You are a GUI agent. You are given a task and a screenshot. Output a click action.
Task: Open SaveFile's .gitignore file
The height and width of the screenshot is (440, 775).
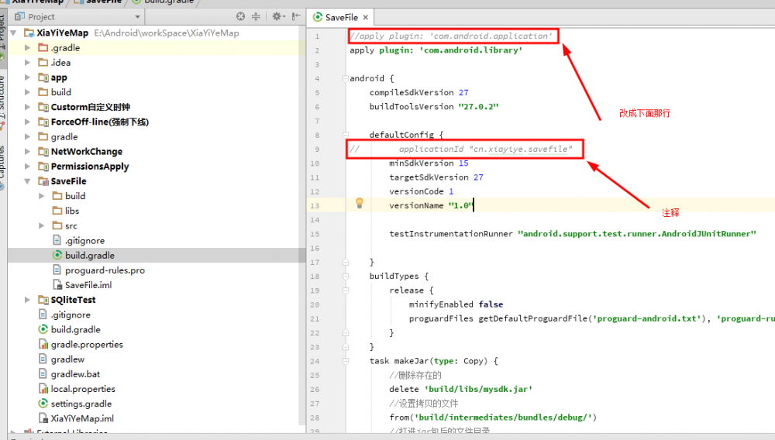click(85, 240)
